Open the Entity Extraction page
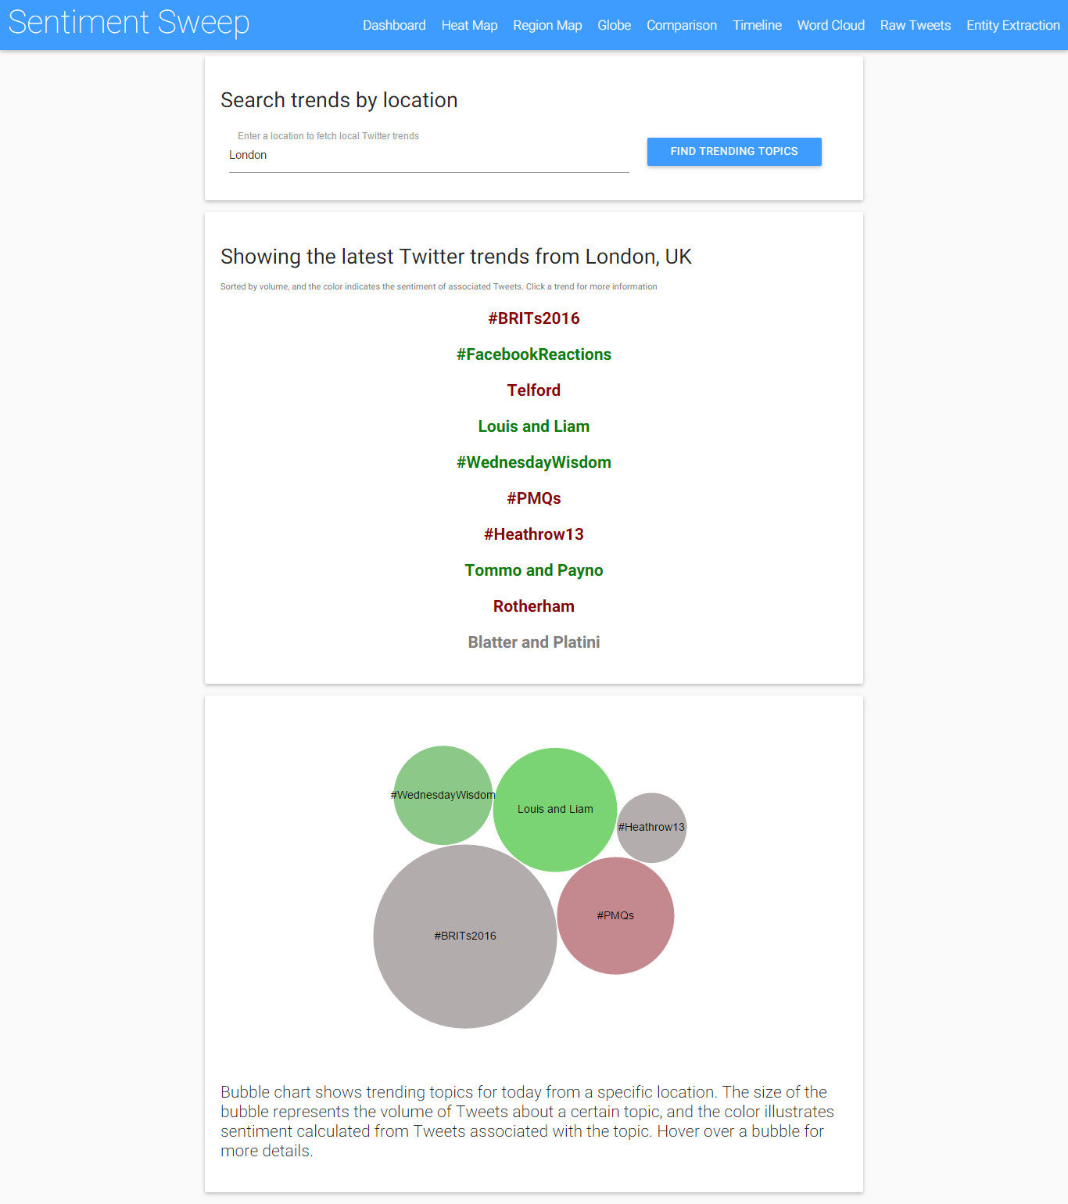1068x1204 pixels. point(1012,25)
